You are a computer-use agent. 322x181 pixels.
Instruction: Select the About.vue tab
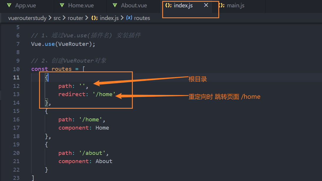coord(133,6)
